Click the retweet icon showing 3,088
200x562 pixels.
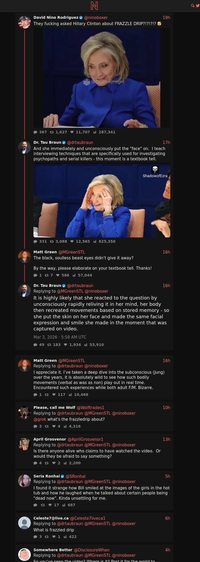(52, 241)
